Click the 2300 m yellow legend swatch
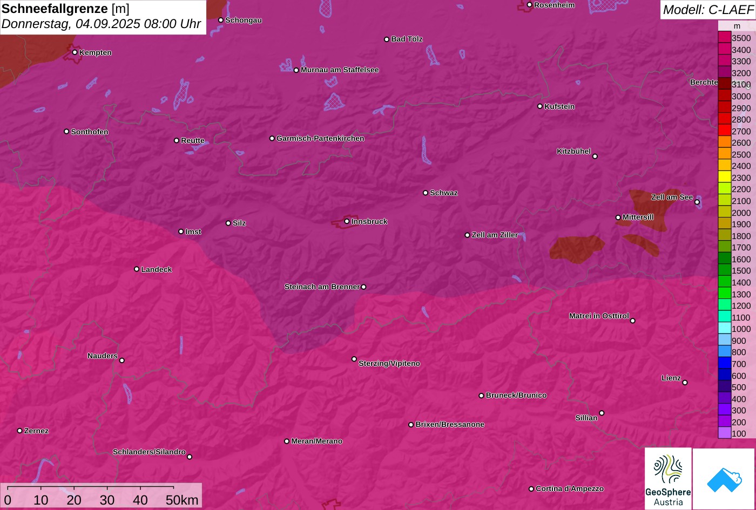This screenshot has height=510, width=756. tap(724, 178)
